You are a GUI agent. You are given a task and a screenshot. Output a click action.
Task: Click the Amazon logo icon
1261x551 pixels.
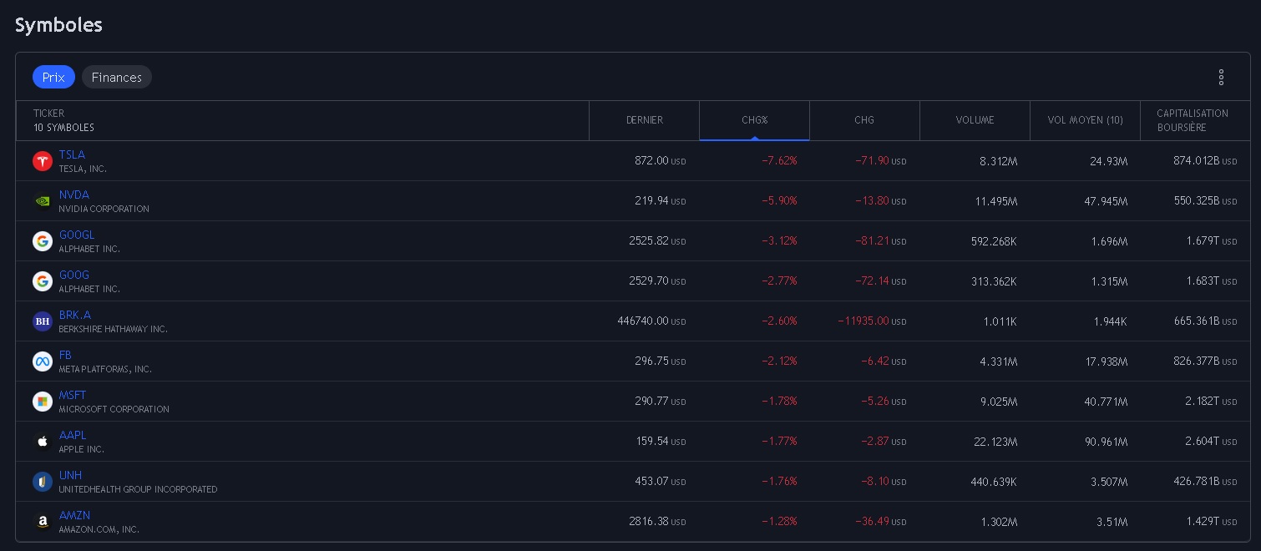point(43,522)
